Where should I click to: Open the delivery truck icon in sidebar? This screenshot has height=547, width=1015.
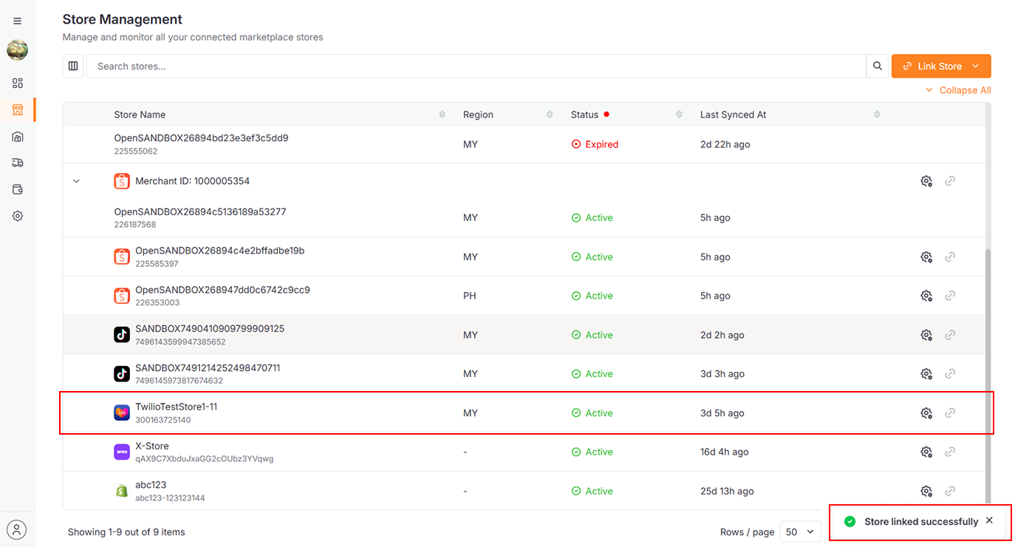[x=18, y=163]
